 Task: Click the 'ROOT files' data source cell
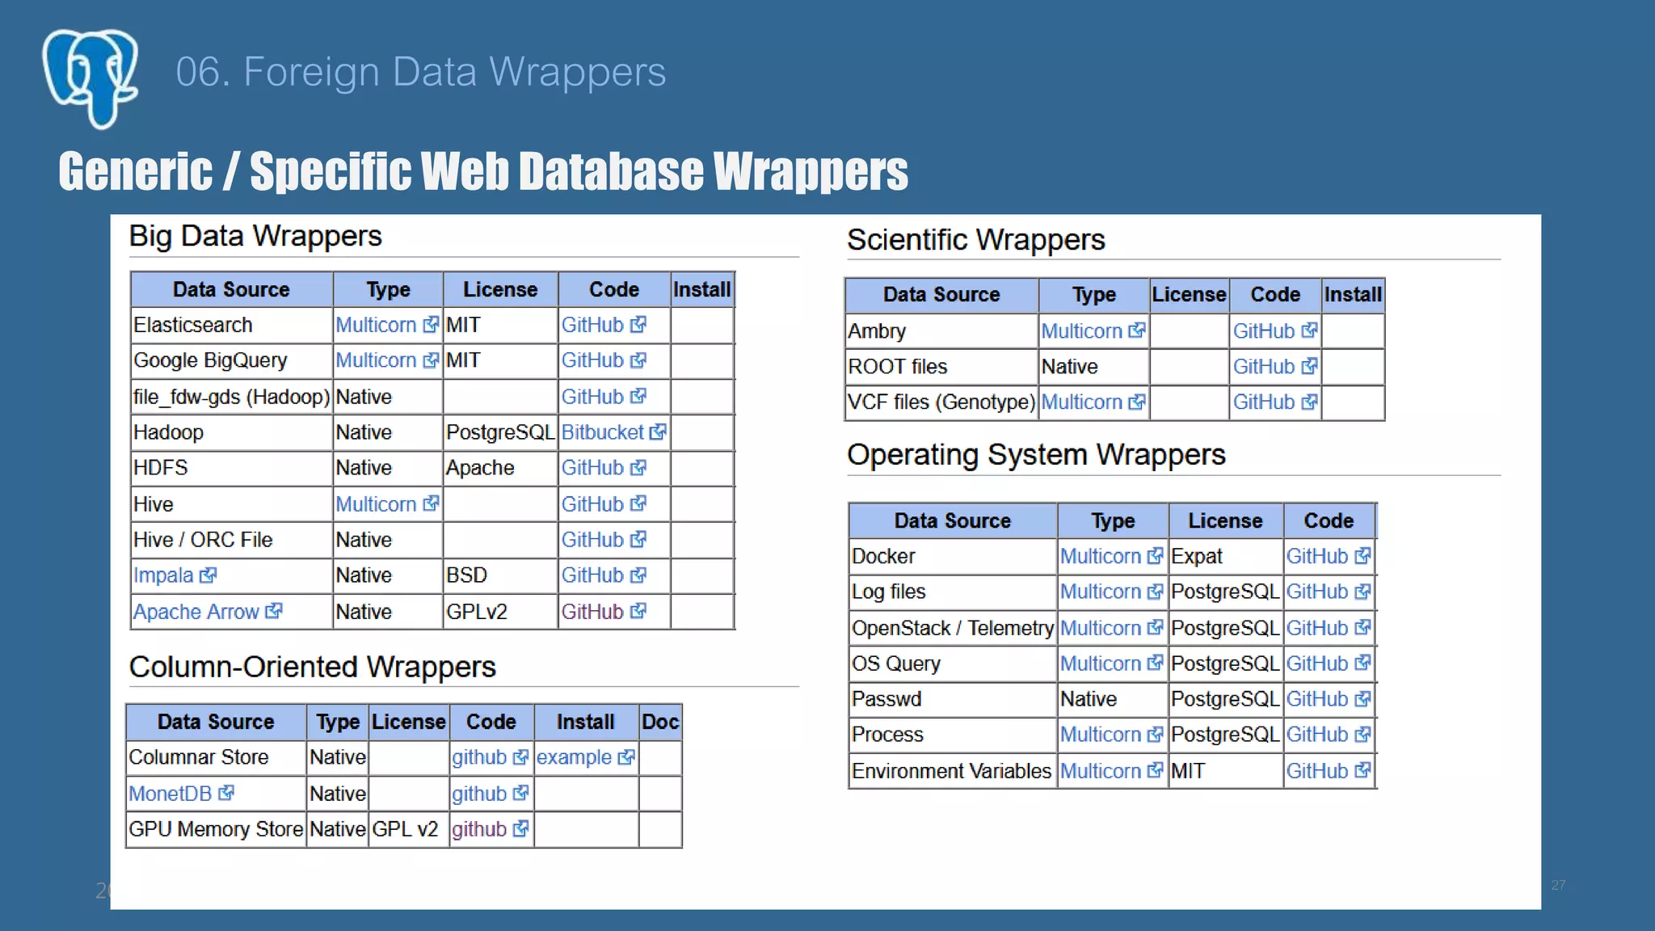[941, 367]
